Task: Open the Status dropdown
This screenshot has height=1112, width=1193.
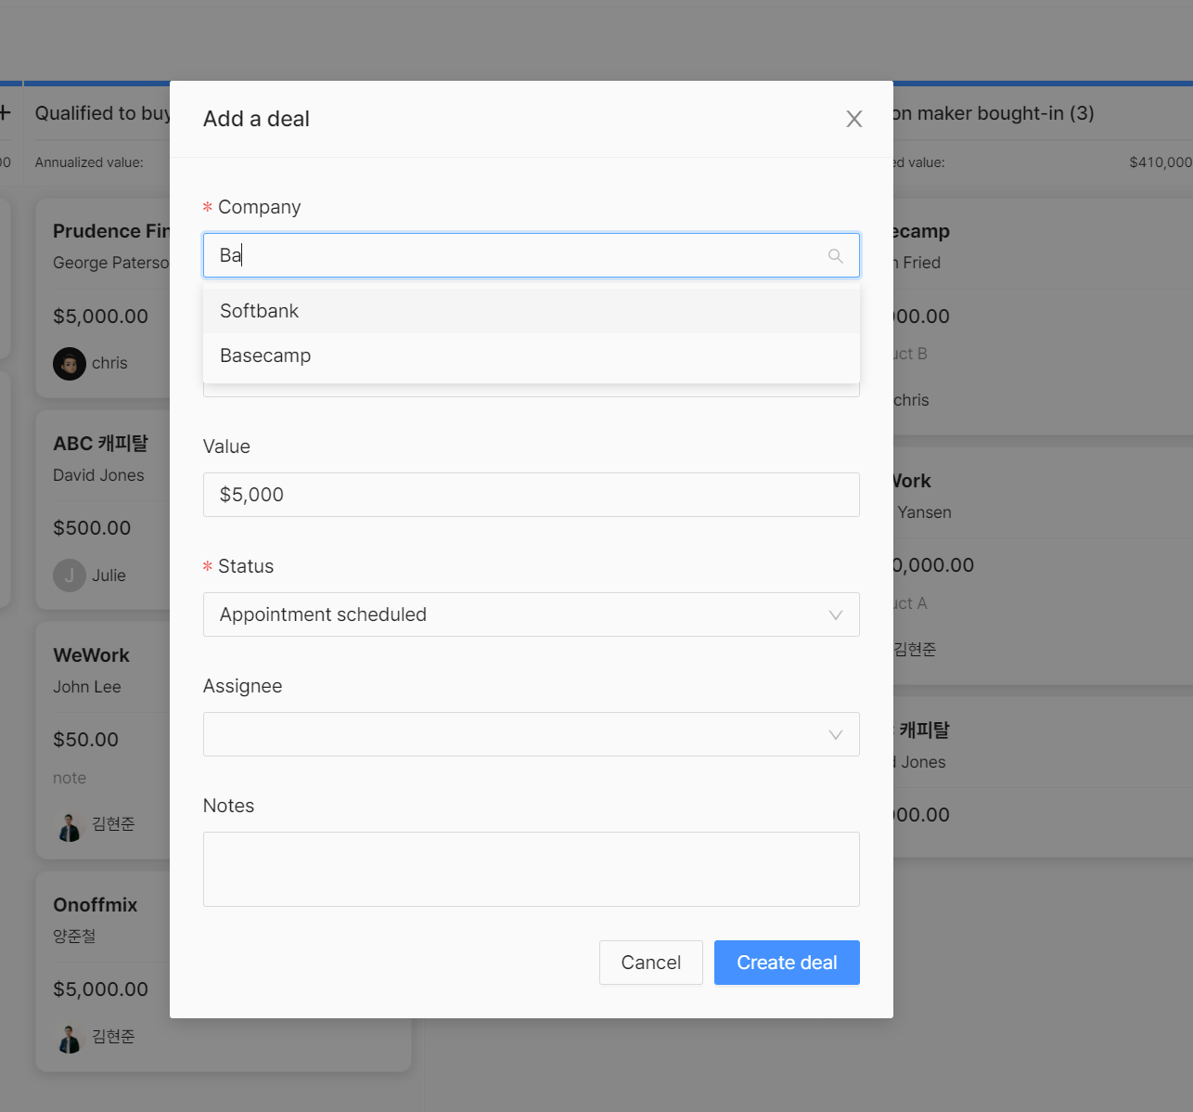Action: pos(532,614)
